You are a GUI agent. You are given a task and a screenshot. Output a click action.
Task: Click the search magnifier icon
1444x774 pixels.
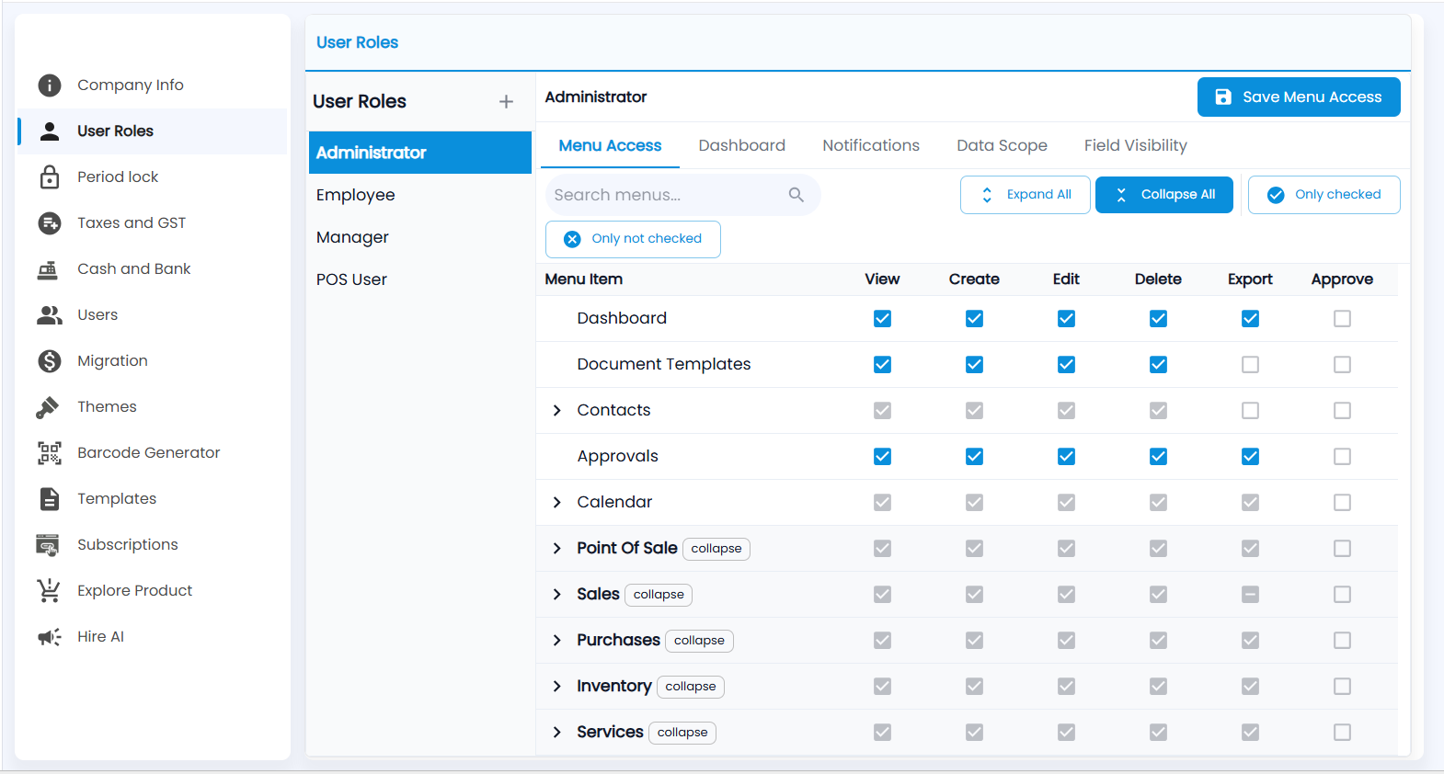click(x=796, y=195)
